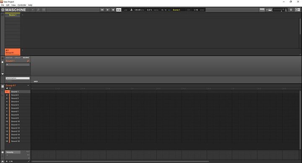This screenshot has width=302, height=163.
Task: Add a modulation lane with plus under Velocity
Action: pyautogui.click(x=7, y=155)
